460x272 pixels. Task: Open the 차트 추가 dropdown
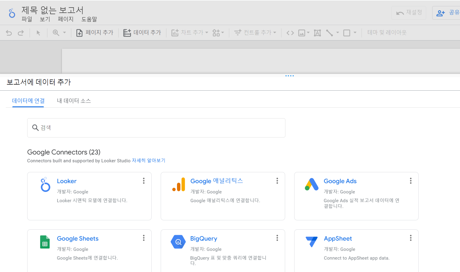pyautogui.click(x=190, y=33)
